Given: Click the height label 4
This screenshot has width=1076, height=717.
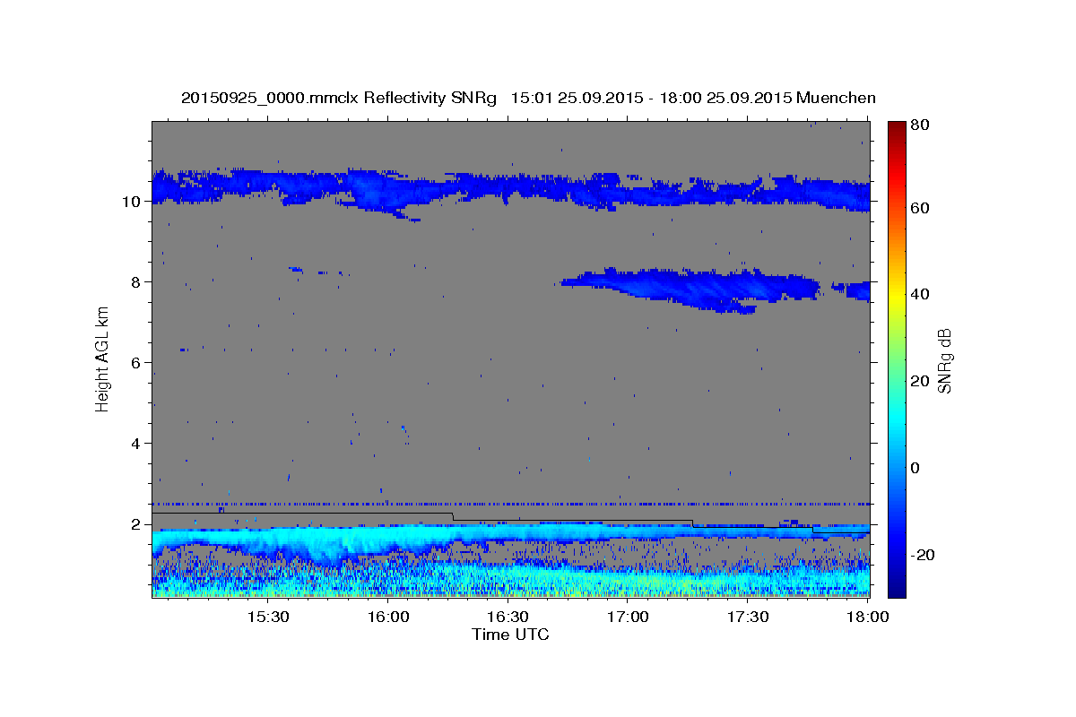Looking at the screenshot, I should [x=137, y=444].
